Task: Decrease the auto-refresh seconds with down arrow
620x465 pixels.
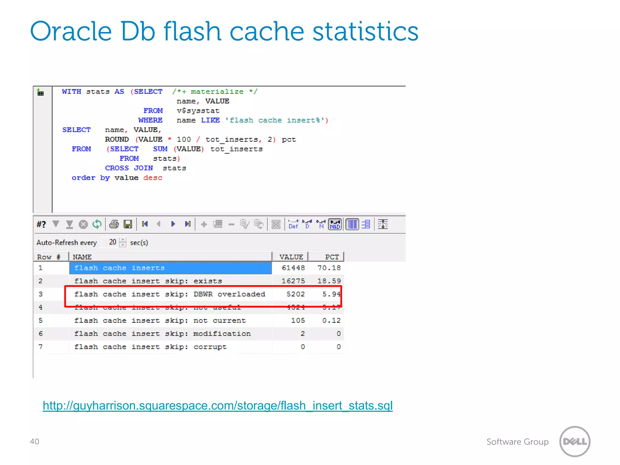Action: click(x=123, y=245)
